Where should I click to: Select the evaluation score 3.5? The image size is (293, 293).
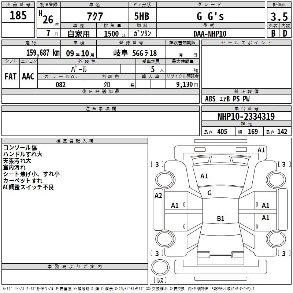[279, 17]
